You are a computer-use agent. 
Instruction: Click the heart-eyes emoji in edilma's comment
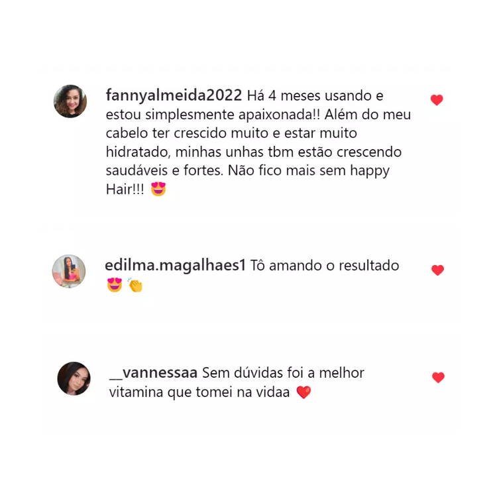click(x=115, y=285)
